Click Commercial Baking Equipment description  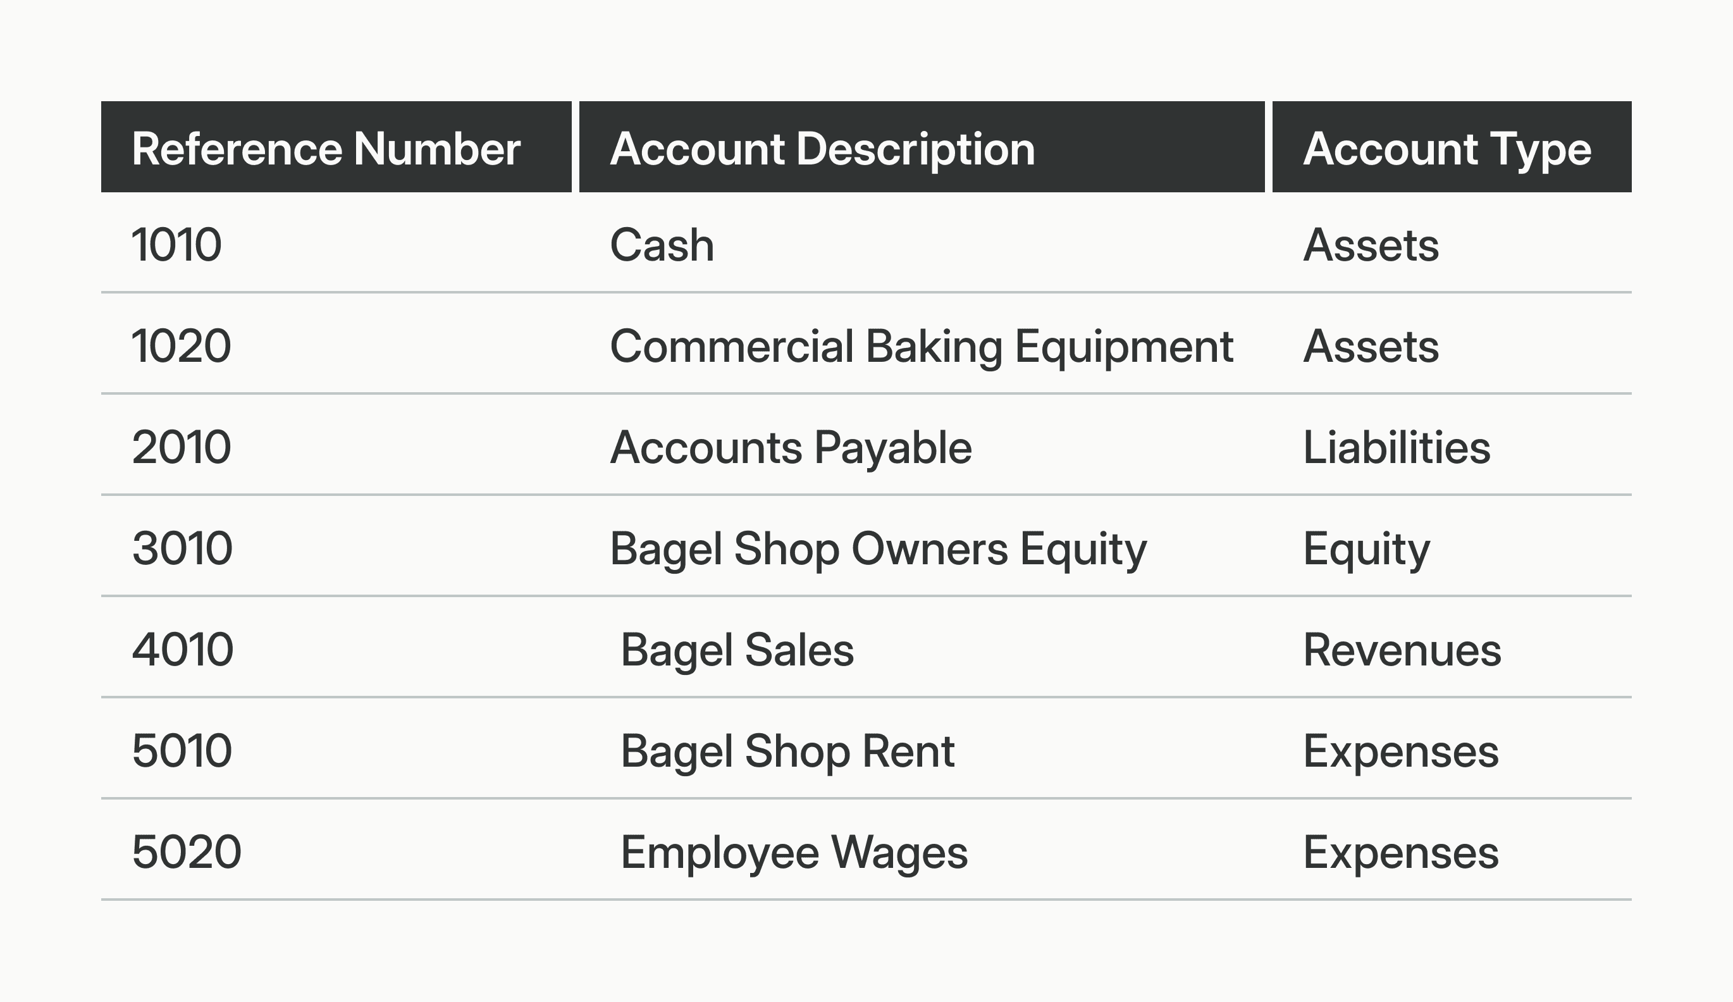tap(921, 346)
